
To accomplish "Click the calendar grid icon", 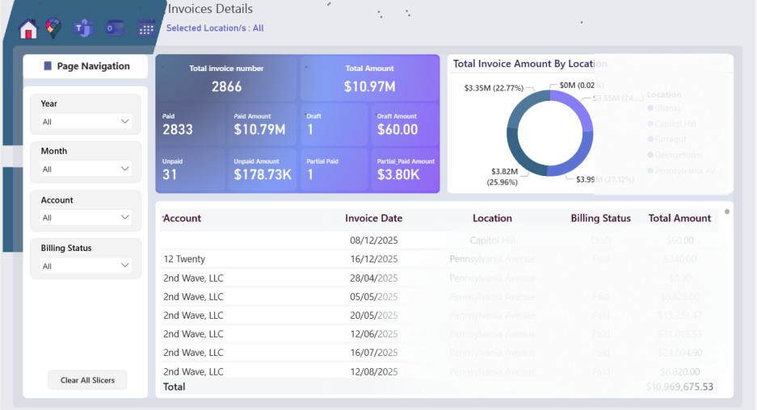I will click(146, 29).
